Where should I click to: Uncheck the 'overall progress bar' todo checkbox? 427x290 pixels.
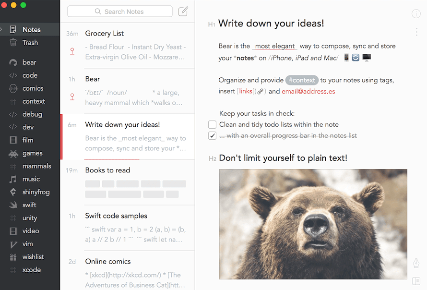click(x=212, y=136)
